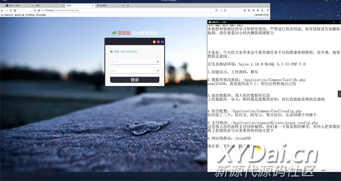Open the library icon in browser toolbar

[x=245, y=10]
